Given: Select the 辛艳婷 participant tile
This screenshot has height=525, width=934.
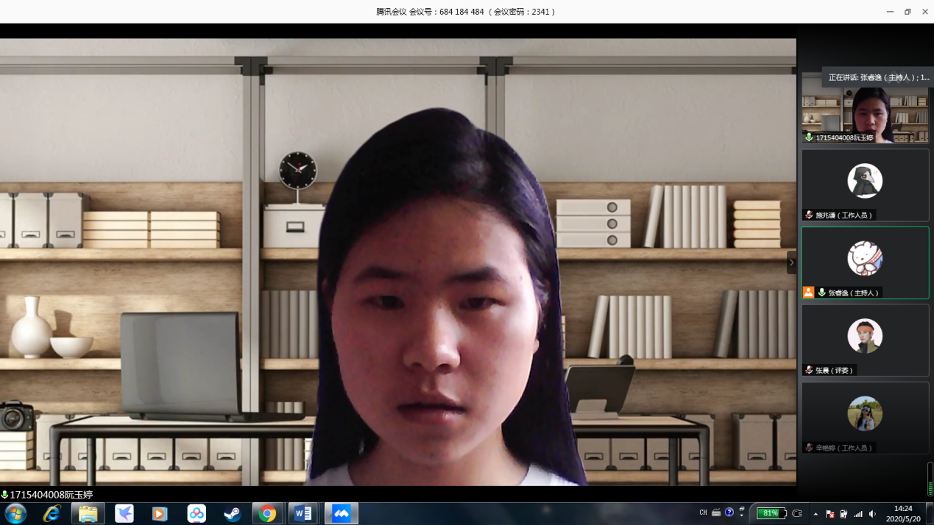Looking at the screenshot, I should [x=865, y=417].
